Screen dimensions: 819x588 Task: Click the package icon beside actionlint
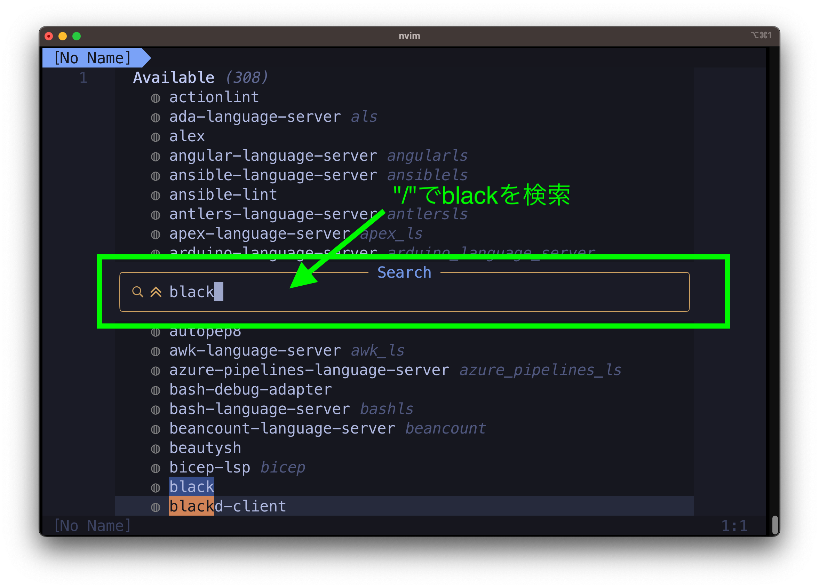(x=155, y=98)
